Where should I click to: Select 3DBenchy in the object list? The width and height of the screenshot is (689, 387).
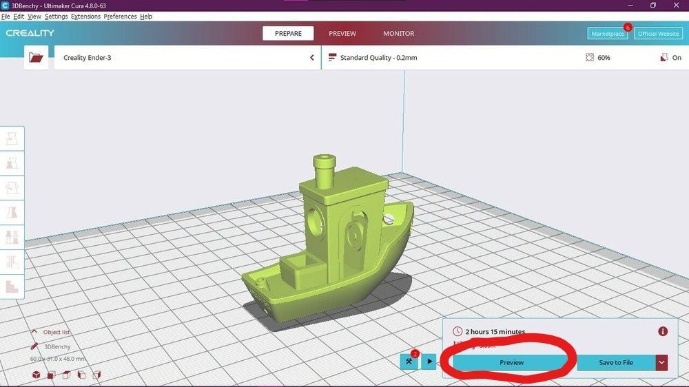pos(57,346)
